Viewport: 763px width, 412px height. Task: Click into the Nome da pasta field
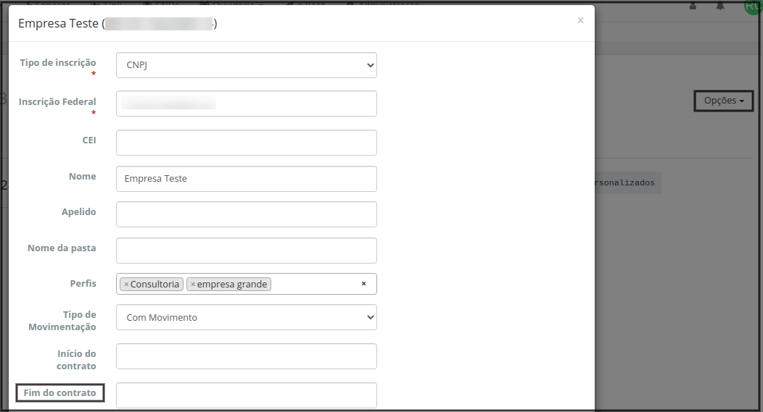247,251
